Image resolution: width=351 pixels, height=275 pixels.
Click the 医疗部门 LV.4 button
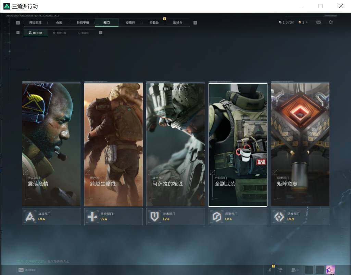coord(113,217)
